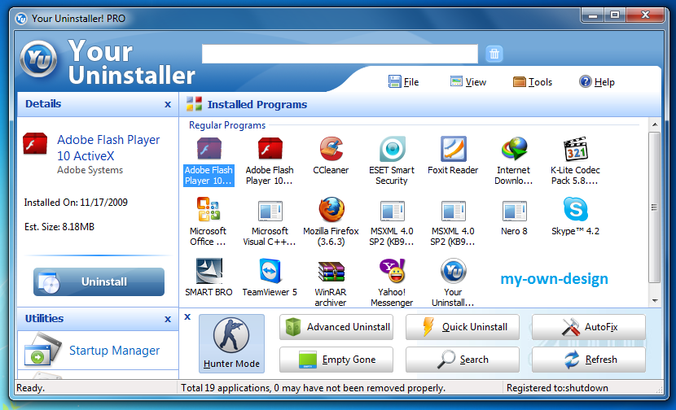The width and height of the screenshot is (676, 410).
Task: Click the Refresh button
Action: (589, 360)
